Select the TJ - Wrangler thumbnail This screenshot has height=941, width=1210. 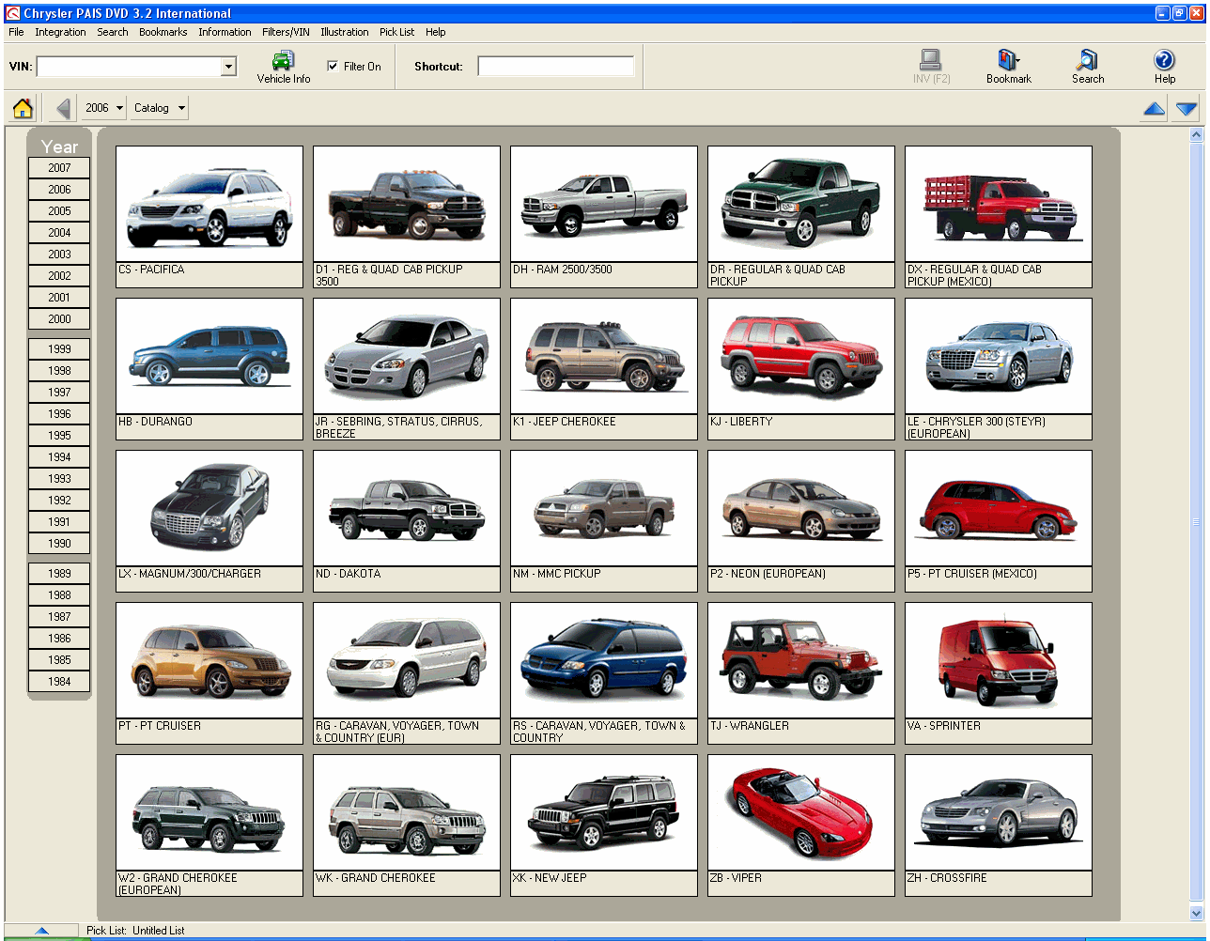(801, 660)
